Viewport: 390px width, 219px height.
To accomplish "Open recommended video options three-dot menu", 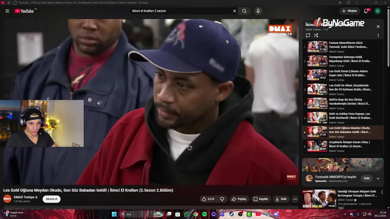I will [382, 192].
